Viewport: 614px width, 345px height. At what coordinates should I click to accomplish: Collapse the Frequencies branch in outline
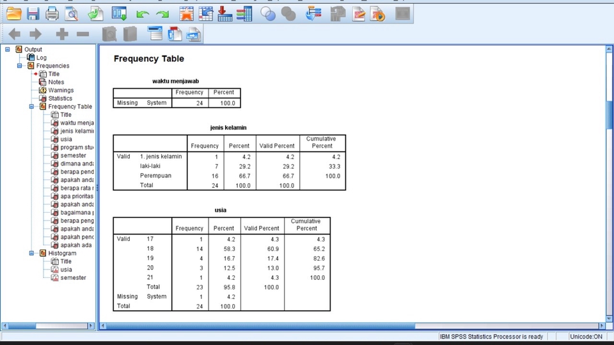pos(20,66)
